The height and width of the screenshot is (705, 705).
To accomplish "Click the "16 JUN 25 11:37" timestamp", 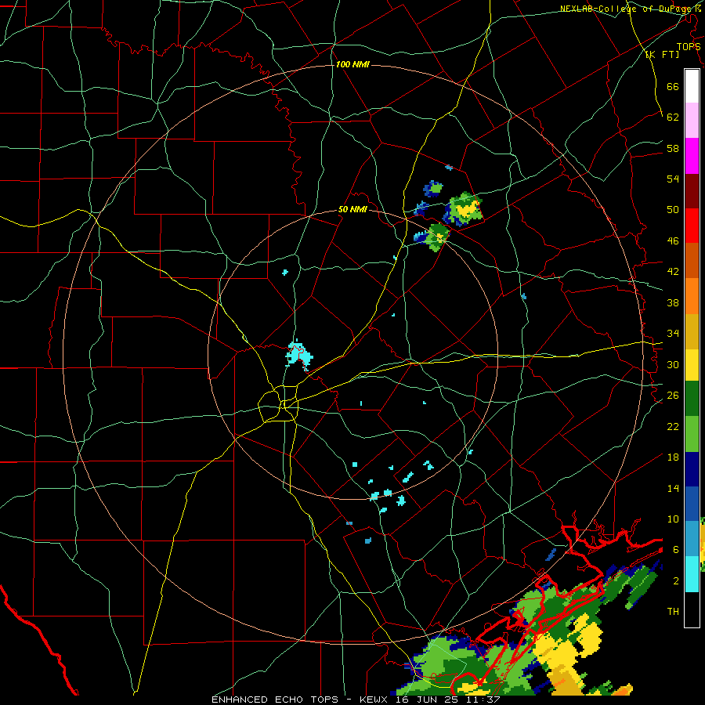I will pos(448,700).
